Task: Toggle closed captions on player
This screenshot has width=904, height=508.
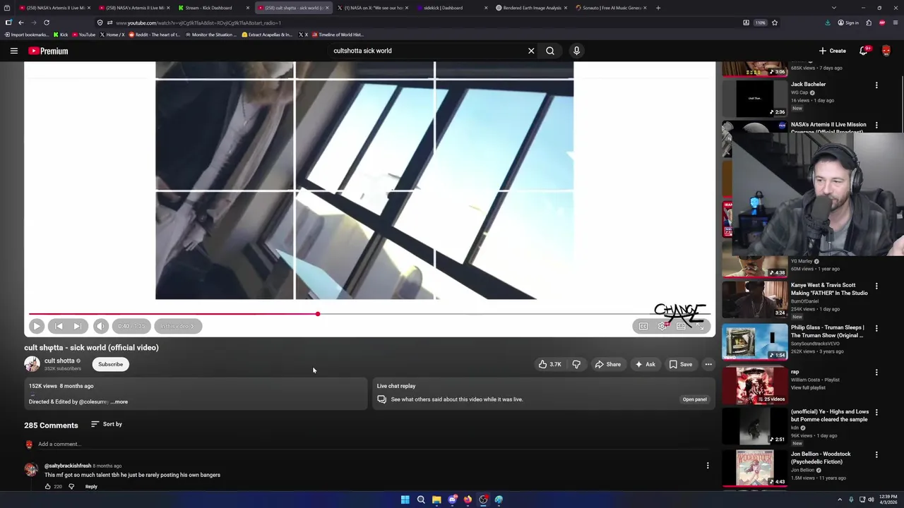Action: click(643, 326)
